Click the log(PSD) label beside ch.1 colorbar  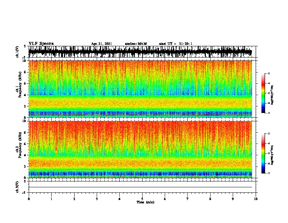272,95
